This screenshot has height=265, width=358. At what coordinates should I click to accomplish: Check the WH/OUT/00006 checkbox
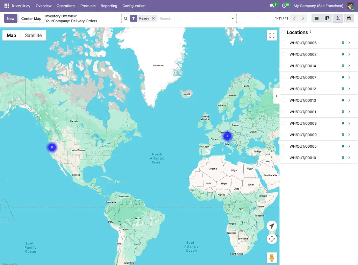pos(283,43)
